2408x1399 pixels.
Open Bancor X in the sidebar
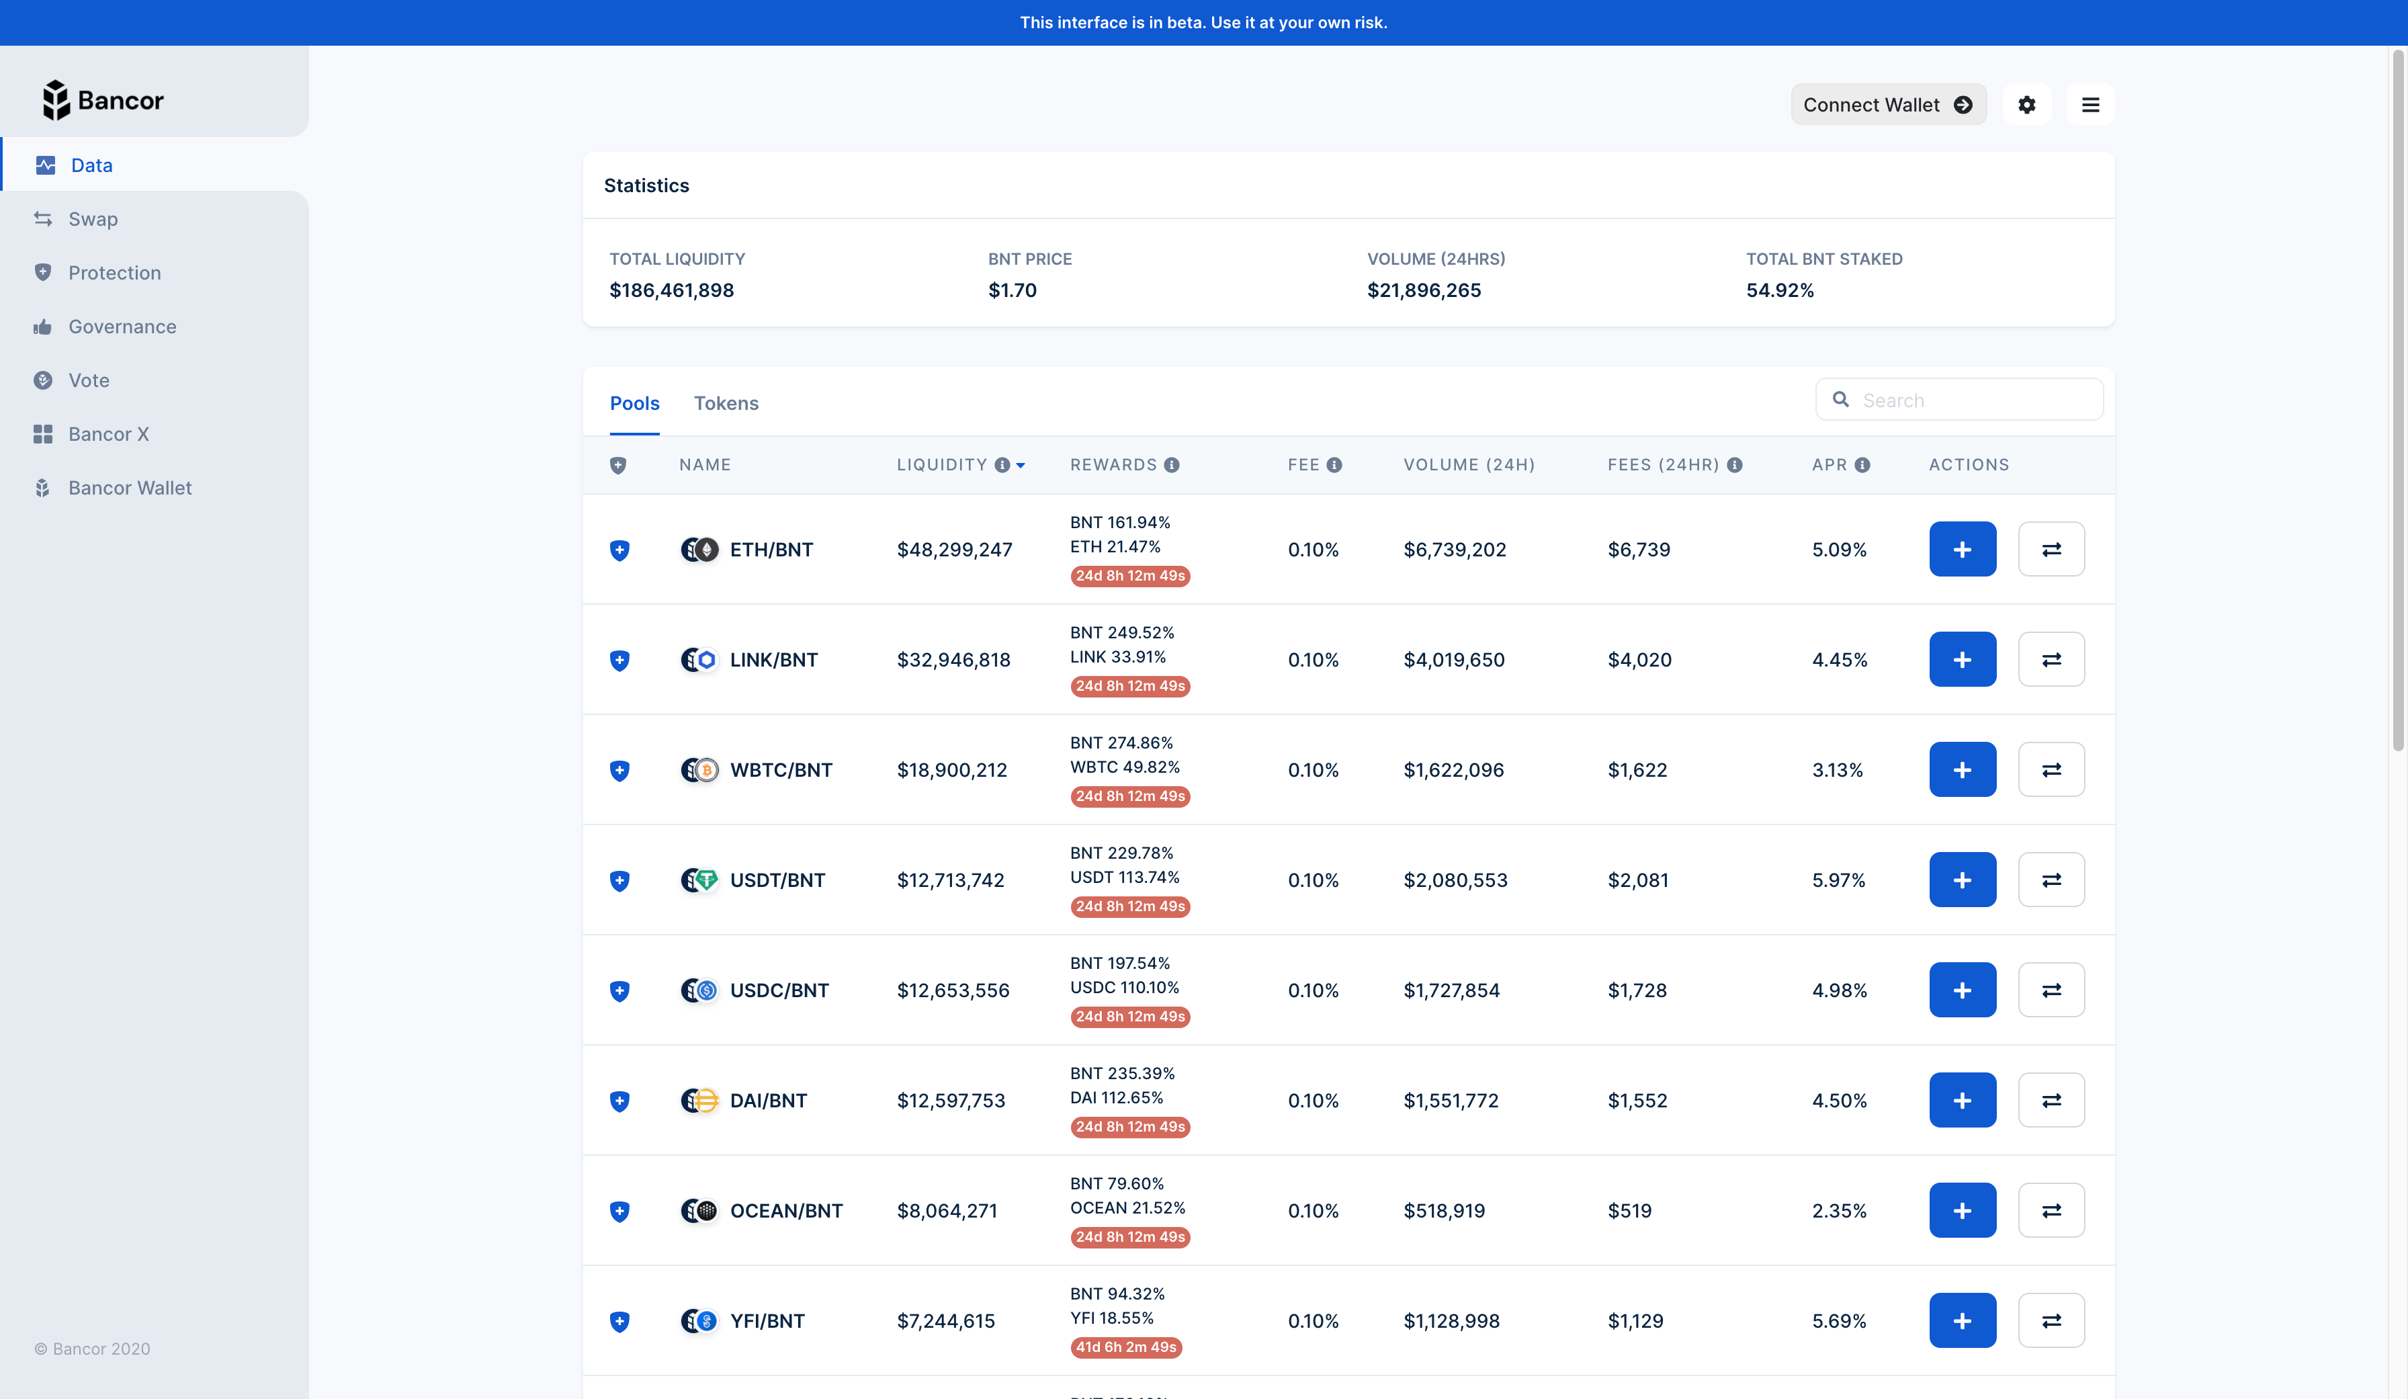155,434
